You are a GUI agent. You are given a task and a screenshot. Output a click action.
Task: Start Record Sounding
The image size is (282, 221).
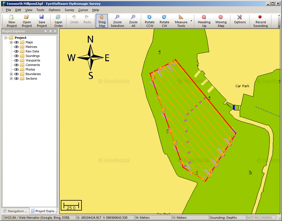pyautogui.click(x=260, y=20)
